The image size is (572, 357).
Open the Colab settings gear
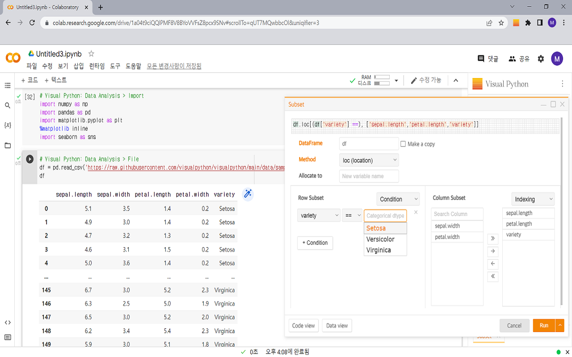point(541,58)
